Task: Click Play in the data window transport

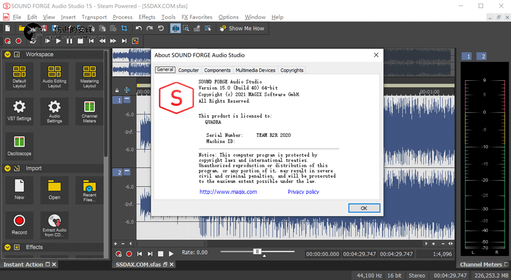Action: click(x=171, y=253)
